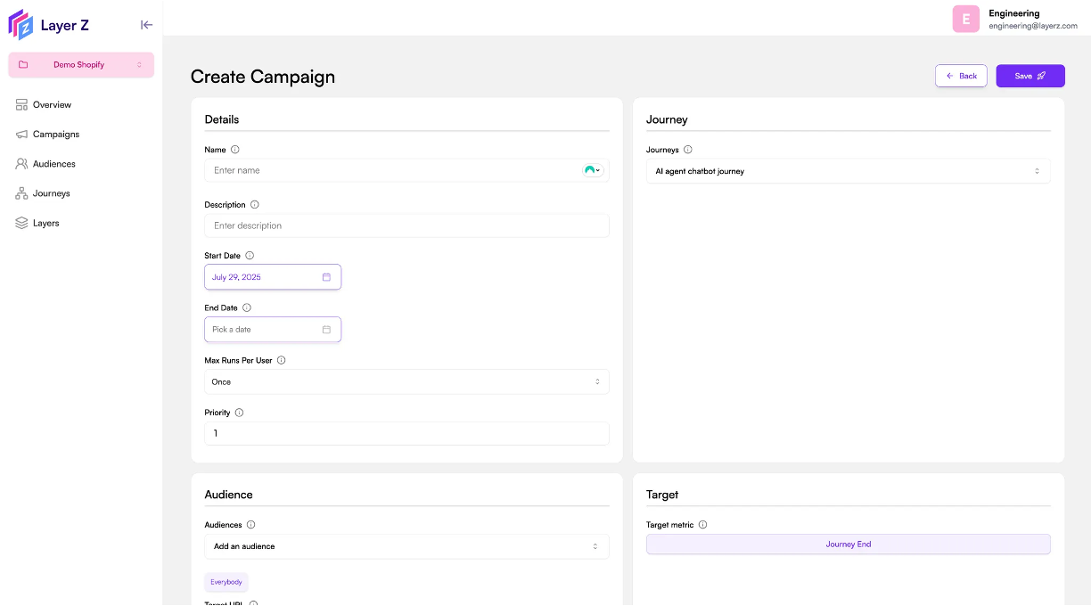Click the Layer Z logo

pyautogui.click(x=49, y=25)
